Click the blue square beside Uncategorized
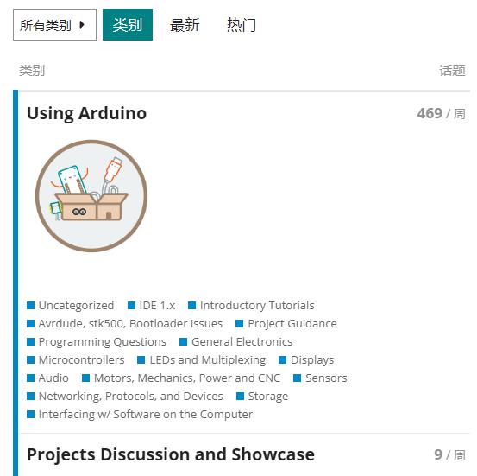Screen dimensions: 477x476 [x=30, y=305]
